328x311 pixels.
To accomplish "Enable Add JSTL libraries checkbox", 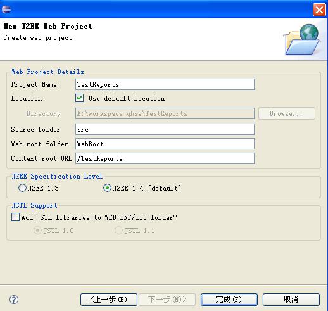I will pos(15,217).
